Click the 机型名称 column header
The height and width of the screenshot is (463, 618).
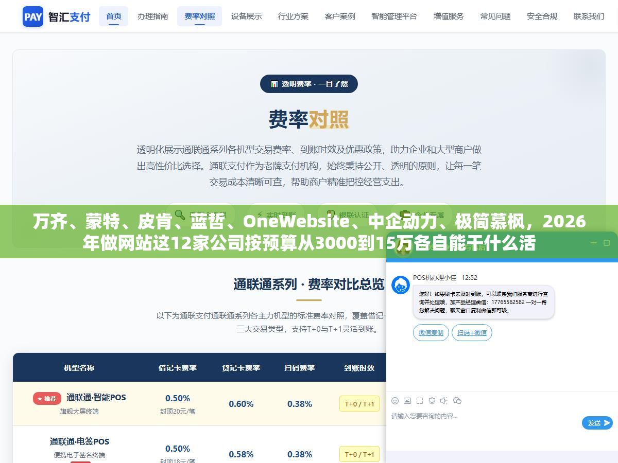click(79, 368)
